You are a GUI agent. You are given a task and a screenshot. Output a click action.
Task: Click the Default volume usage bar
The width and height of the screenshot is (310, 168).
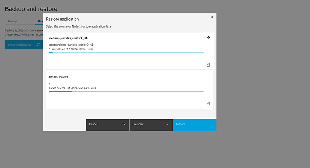coord(127,92)
